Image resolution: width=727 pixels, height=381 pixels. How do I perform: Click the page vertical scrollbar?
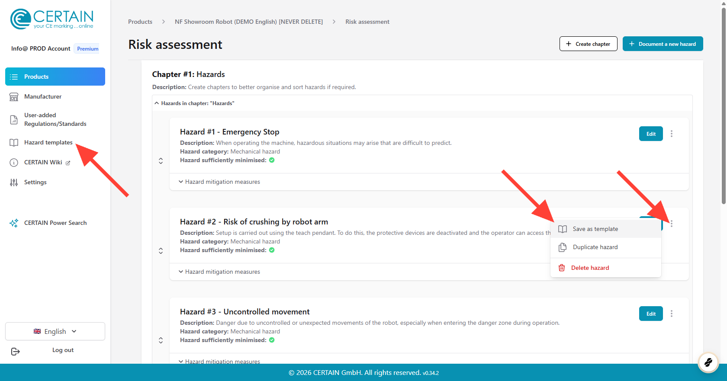coord(724,106)
